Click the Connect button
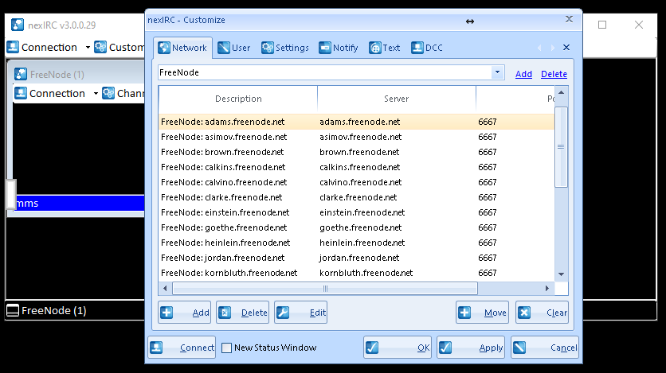The height and width of the screenshot is (373, 666). (x=182, y=348)
